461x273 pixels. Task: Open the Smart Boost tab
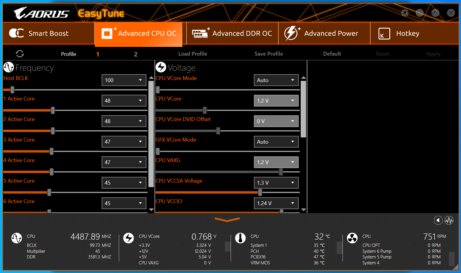pyautogui.click(x=48, y=34)
